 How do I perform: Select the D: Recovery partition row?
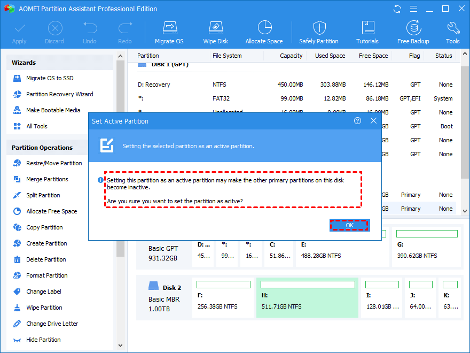click(295, 85)
